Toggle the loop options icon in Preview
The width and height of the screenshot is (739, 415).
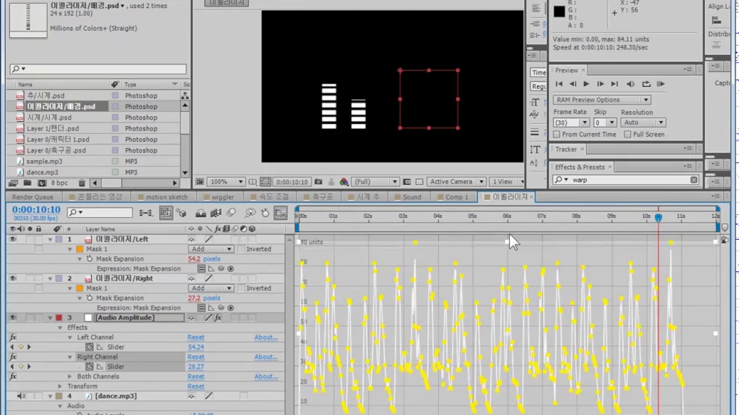coord(646,84)
